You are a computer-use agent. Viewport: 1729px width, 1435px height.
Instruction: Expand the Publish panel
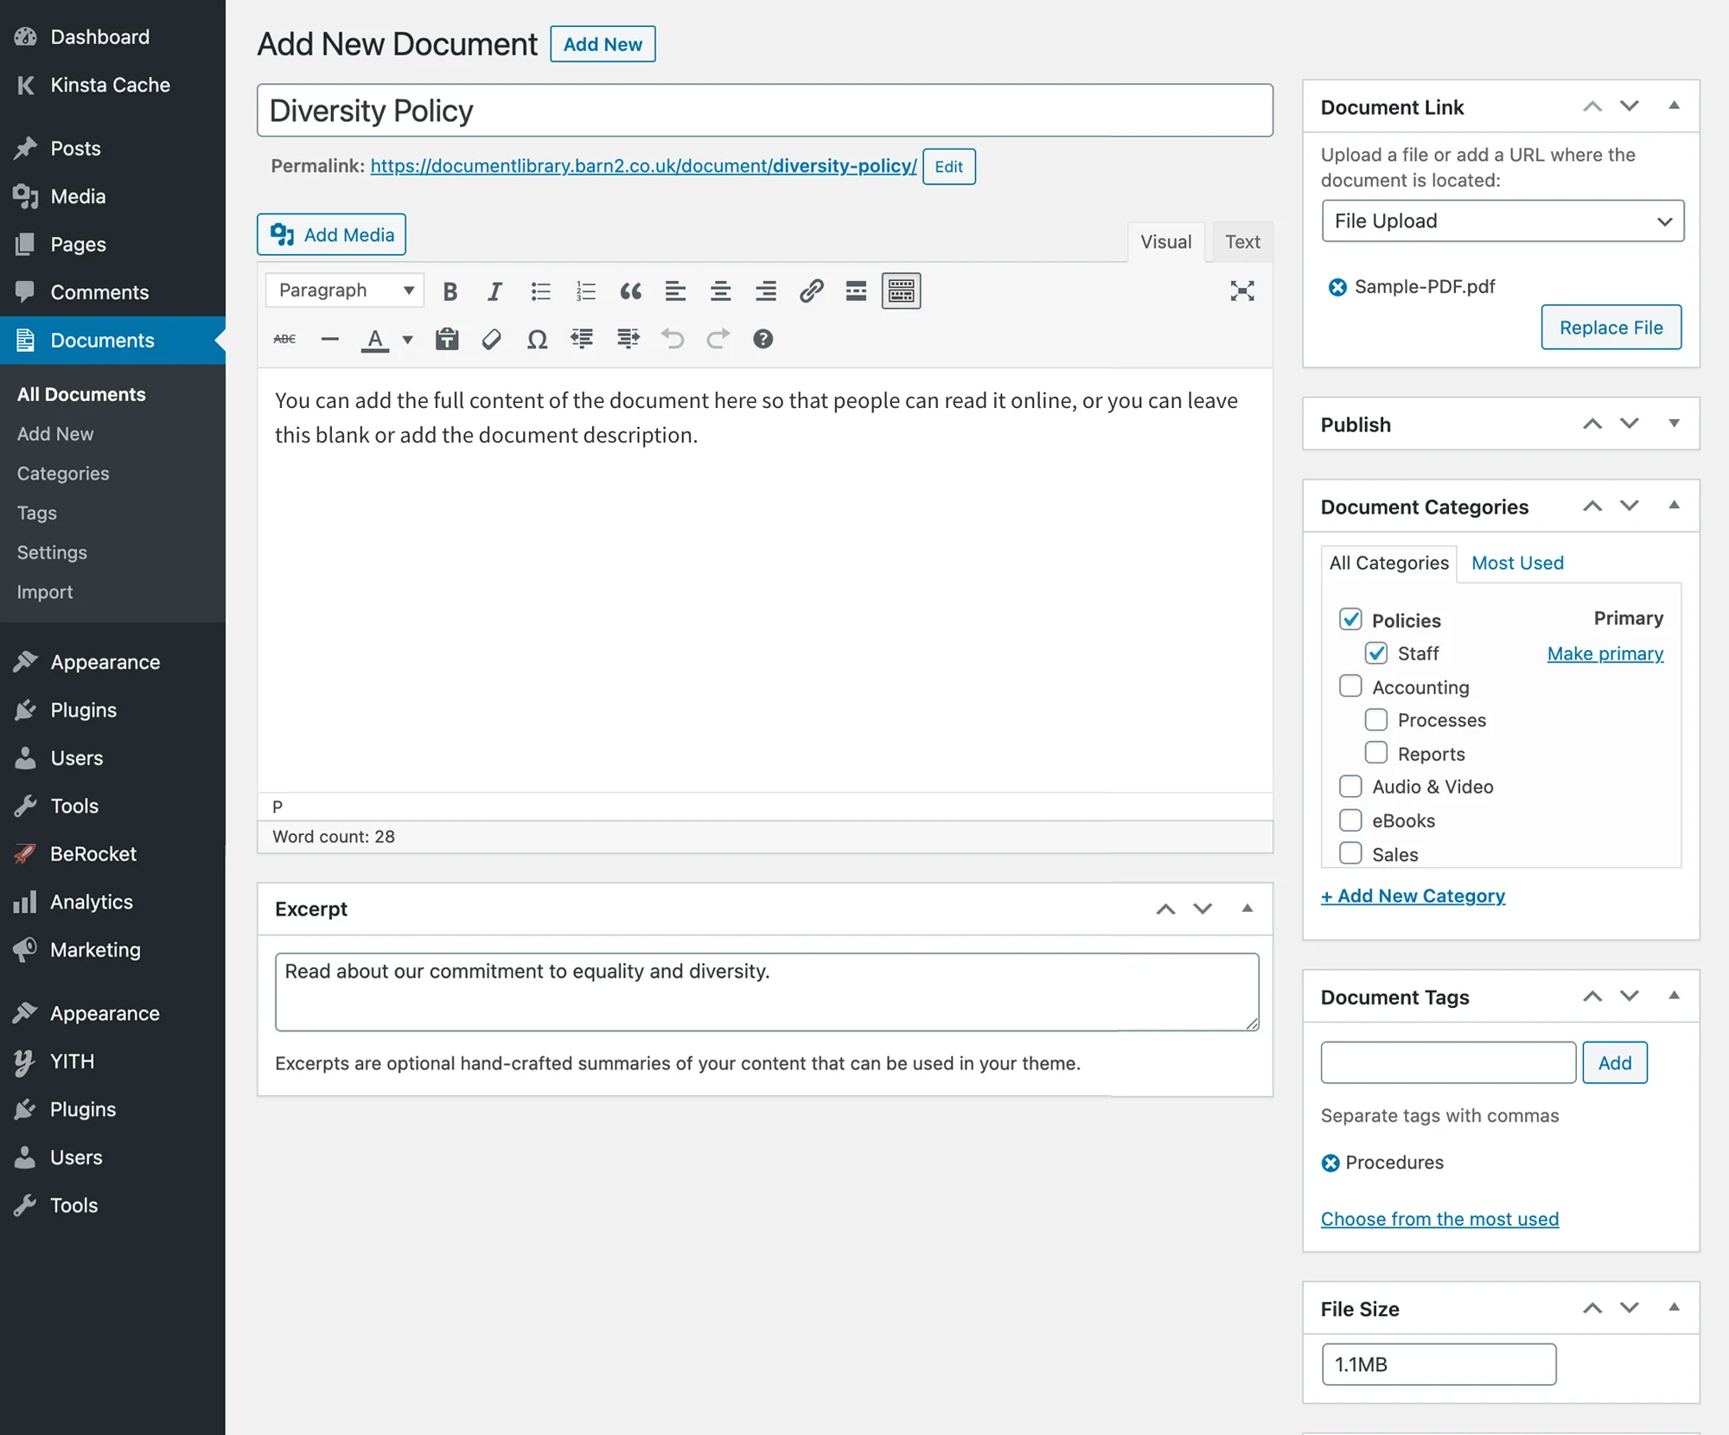click(x=1675, y=424)
